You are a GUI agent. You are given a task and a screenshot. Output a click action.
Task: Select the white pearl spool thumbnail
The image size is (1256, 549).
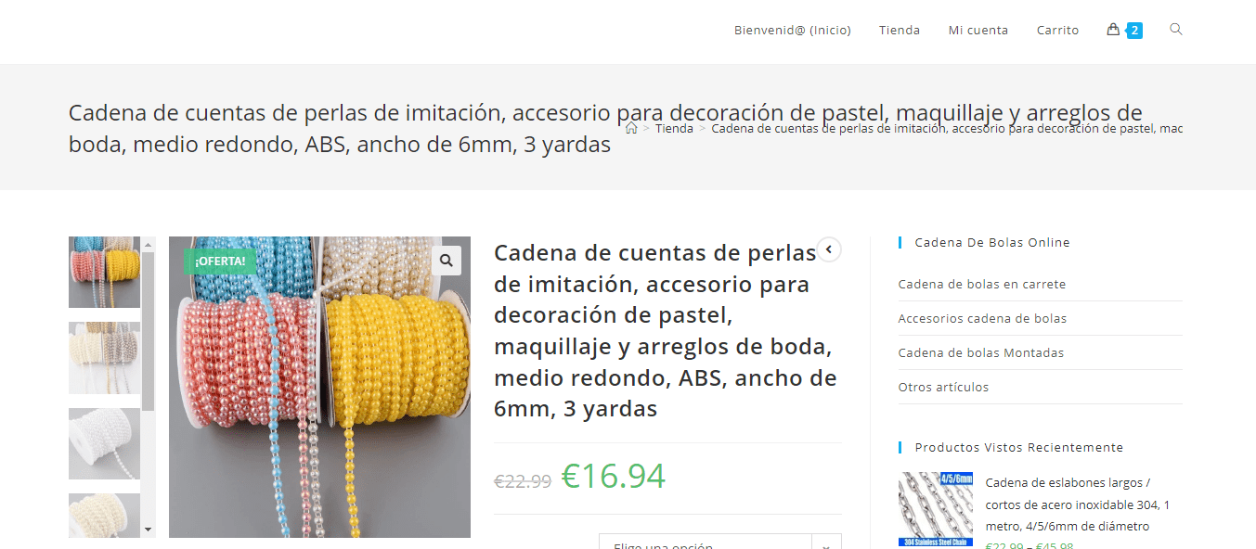click(x=104, y=443)
